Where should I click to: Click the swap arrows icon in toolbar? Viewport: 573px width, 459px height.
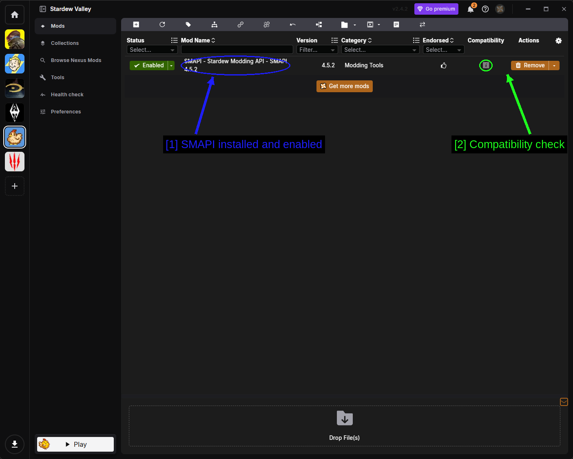point(423,24)
